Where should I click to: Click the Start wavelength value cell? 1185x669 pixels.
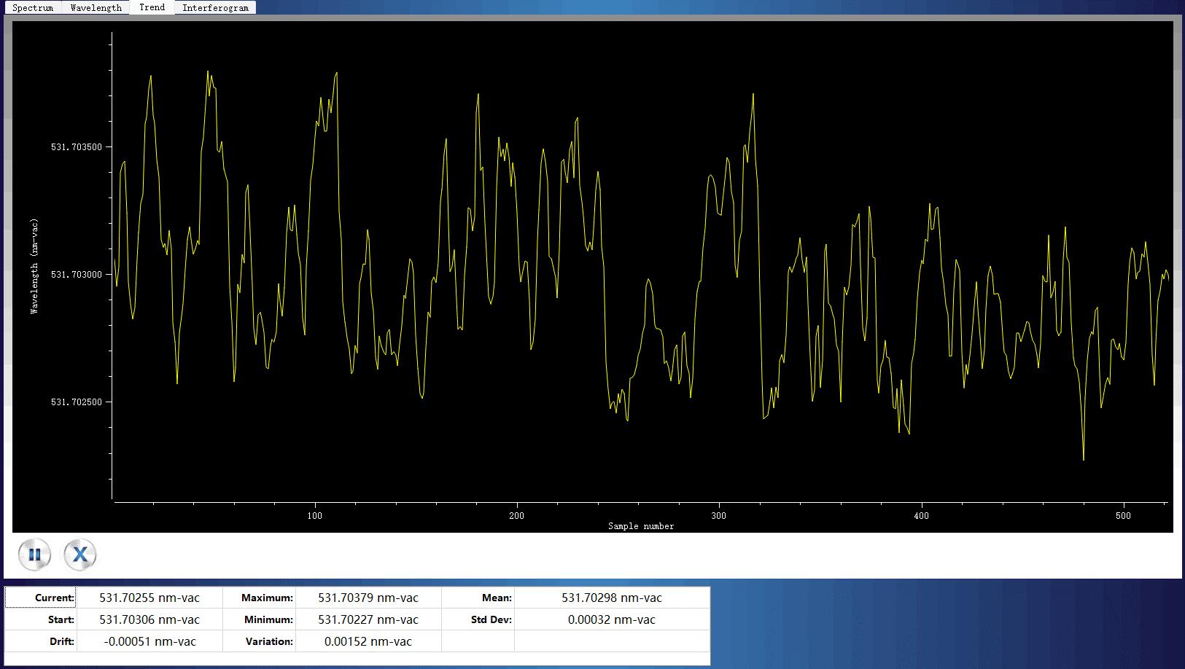point(149,619)
